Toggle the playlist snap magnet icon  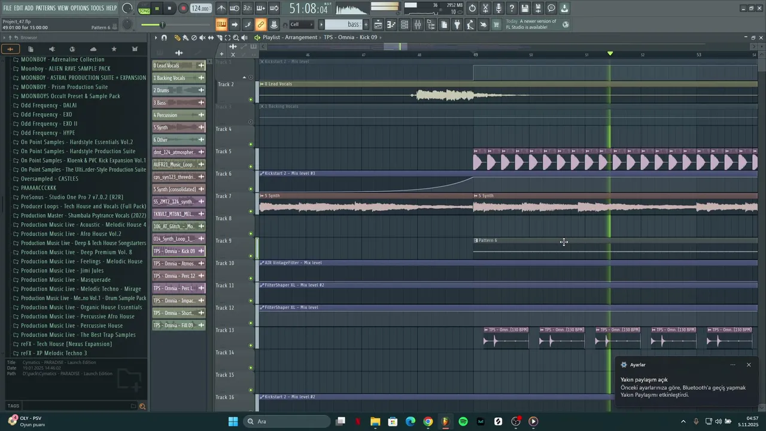[164, 38]
